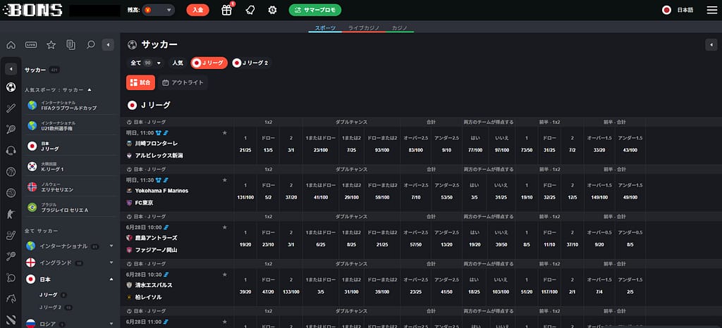
Task: Open the sidebar search magnifier icon
Action: 91,44
